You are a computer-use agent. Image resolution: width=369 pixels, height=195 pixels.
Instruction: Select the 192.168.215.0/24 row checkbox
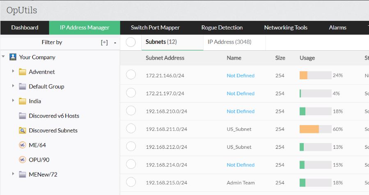[x=131, y=182]
